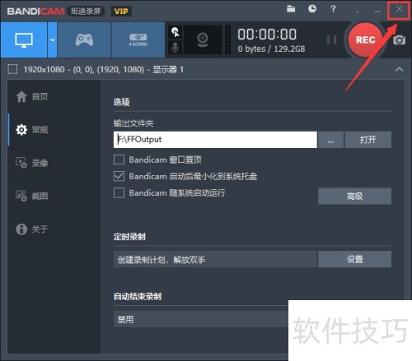Open the 录像 video settings tab
Image resolution: width=412 pixels, height=361 pixels.
(32, 163)
